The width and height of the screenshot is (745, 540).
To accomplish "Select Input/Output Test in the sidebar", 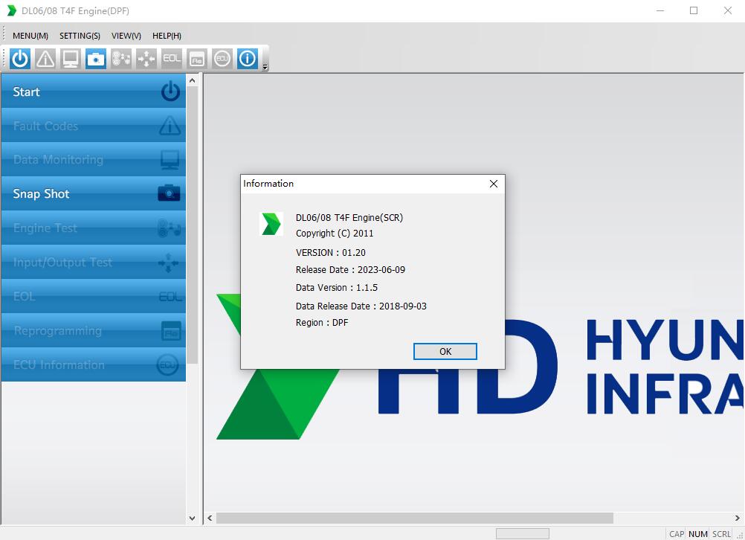I will (x=94, y=263).
